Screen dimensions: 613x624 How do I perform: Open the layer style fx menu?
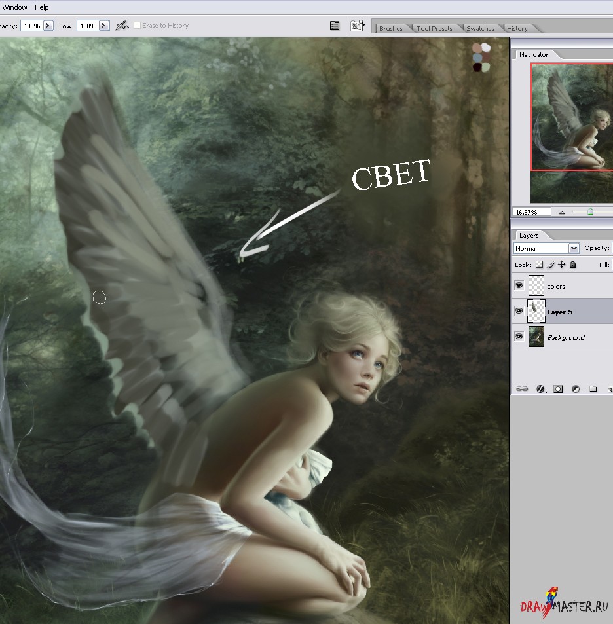(x=541, y=389)
